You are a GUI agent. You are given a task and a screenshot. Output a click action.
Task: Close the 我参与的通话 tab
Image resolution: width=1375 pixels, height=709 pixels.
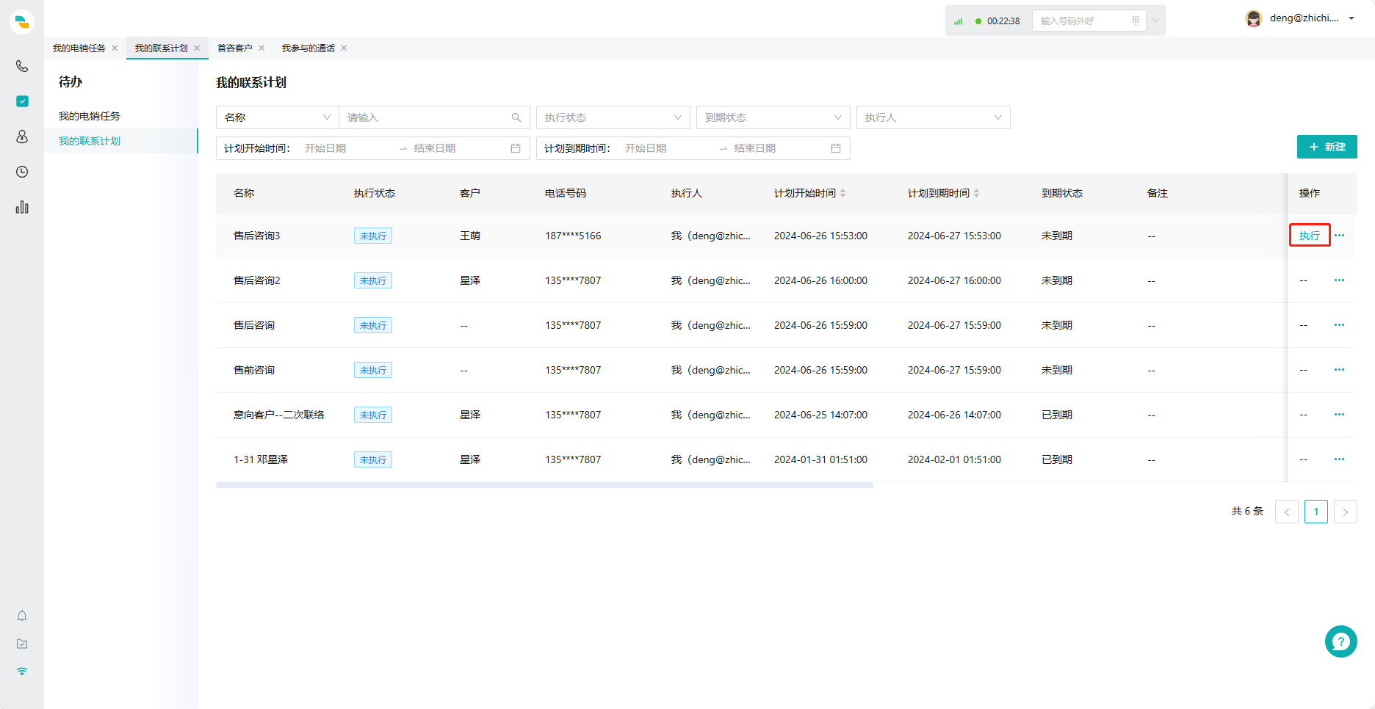344,48
